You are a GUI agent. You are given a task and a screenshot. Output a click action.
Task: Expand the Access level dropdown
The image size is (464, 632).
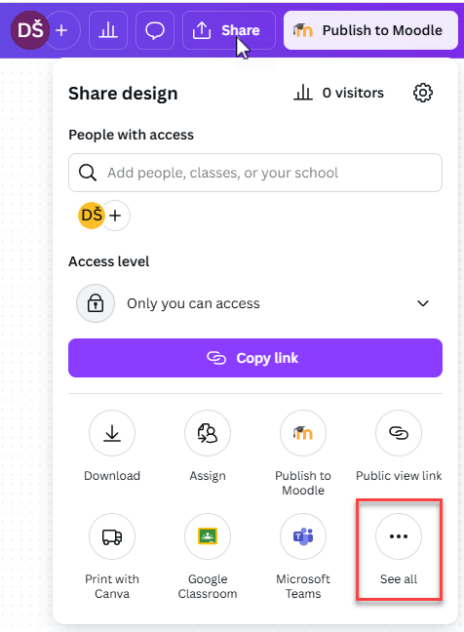point(255,303)
